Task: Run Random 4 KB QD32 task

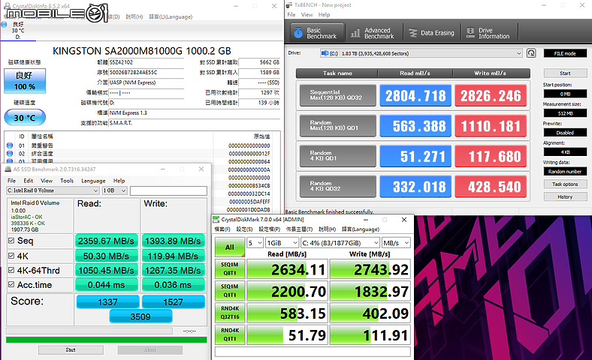Action: (337, 186)
